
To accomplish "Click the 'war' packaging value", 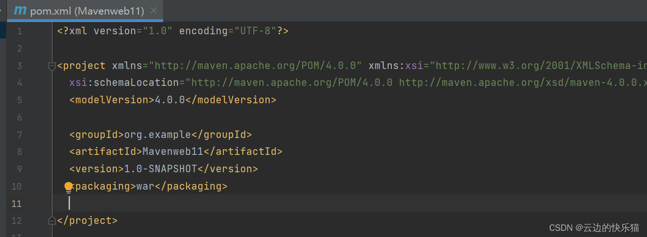I will pyautogui.click(x=146, y=186).
